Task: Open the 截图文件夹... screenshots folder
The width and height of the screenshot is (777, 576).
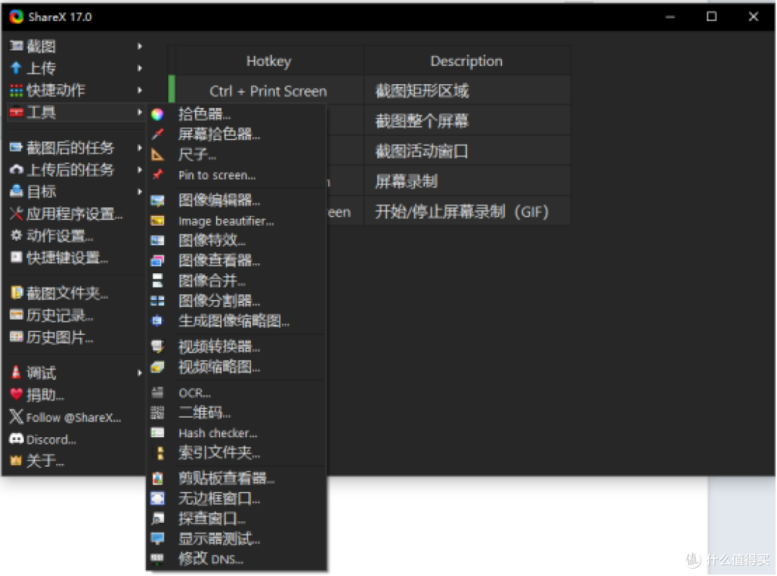Action: 76,293
